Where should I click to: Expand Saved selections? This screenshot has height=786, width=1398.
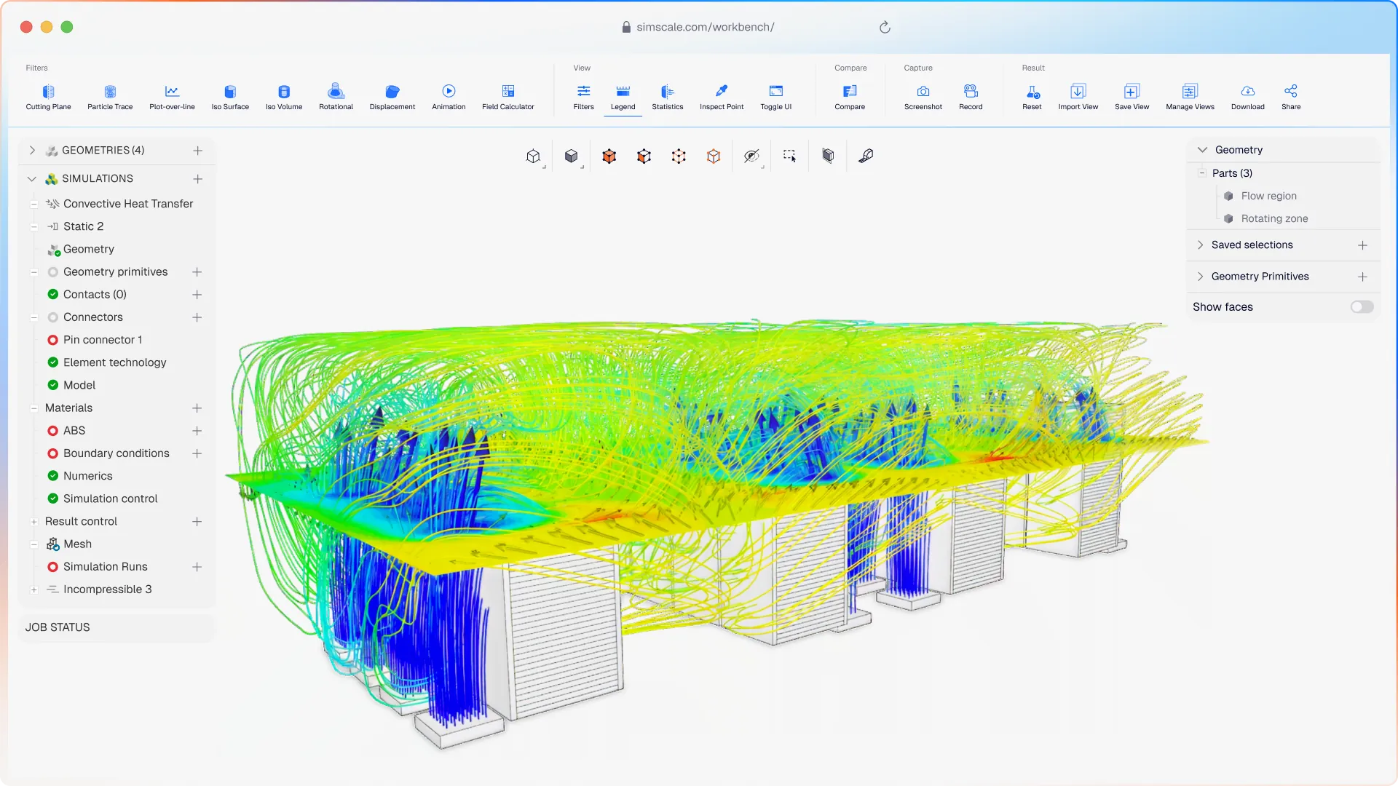pos(1200,245)
